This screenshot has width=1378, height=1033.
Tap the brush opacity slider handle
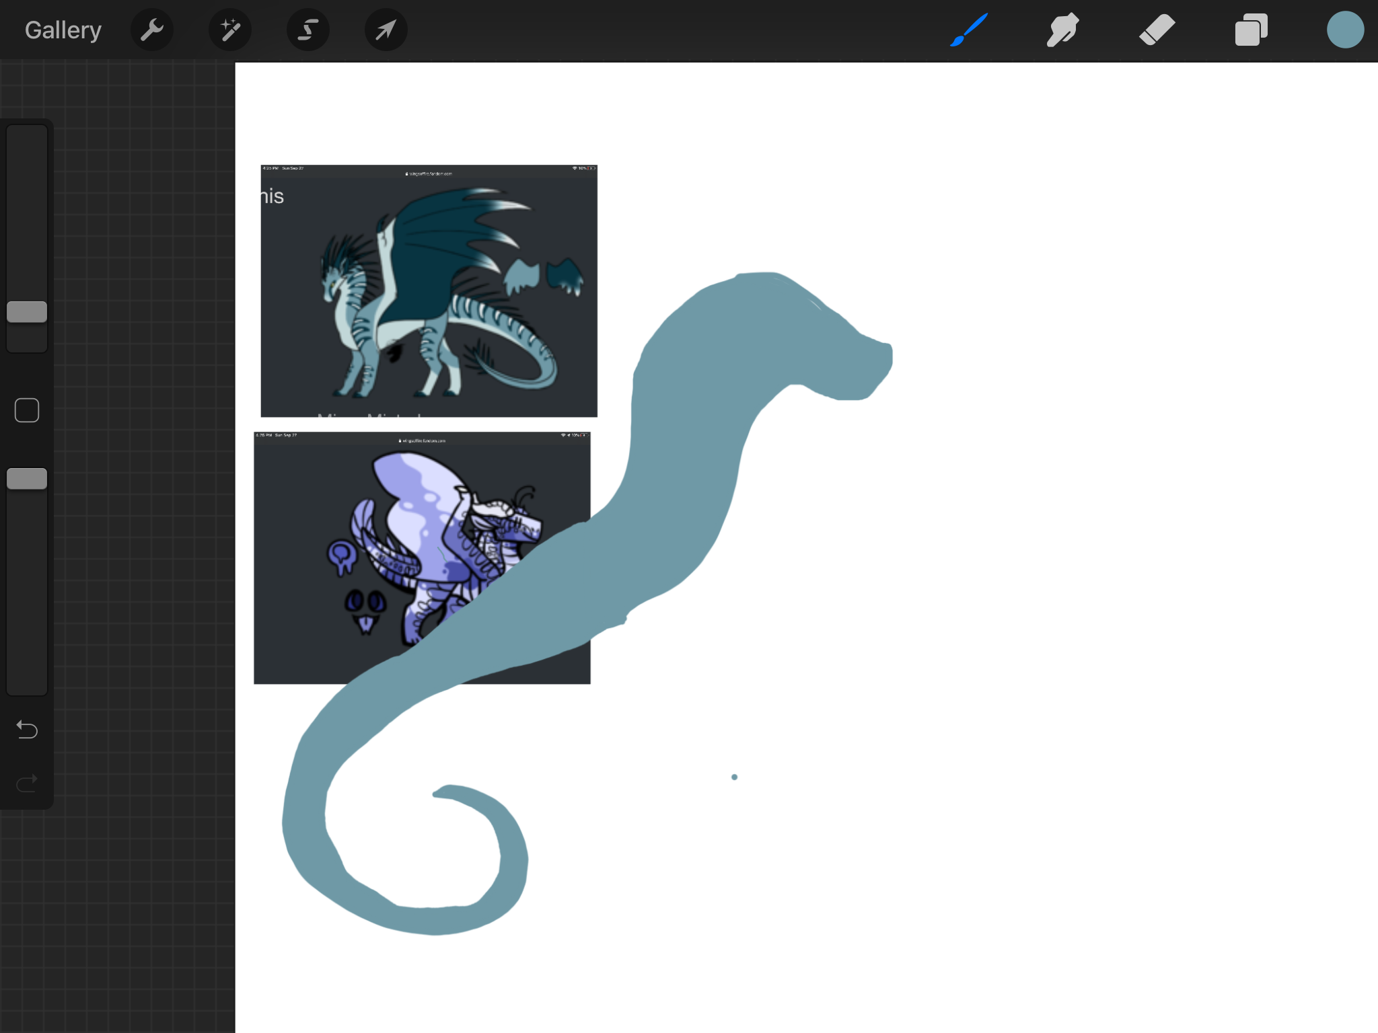27,479
